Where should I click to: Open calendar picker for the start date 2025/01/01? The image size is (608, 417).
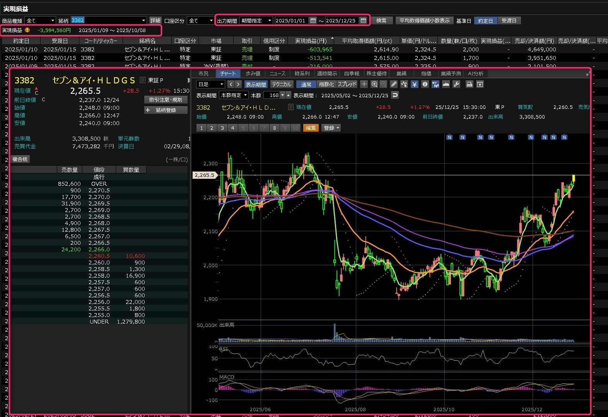[x=313, y=20]
